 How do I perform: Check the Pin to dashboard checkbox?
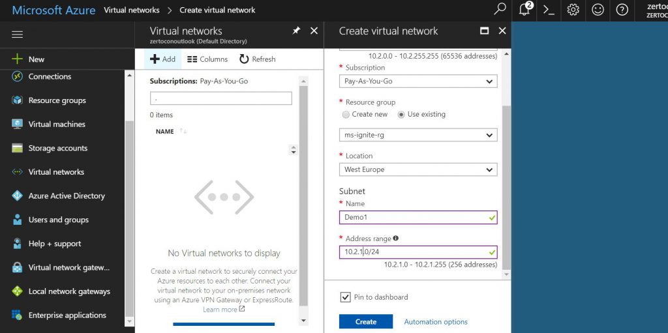[x=346, y=297]
